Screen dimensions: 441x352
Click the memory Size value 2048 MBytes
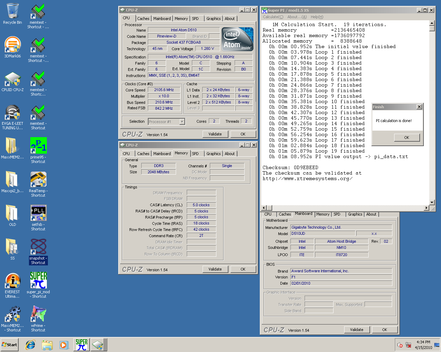coord(158,172)
